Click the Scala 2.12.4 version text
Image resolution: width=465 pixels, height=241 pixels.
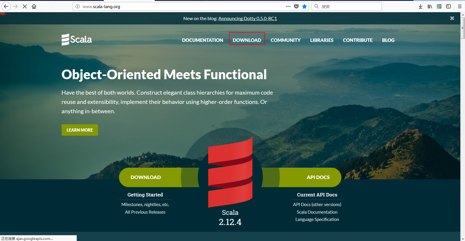230,218
